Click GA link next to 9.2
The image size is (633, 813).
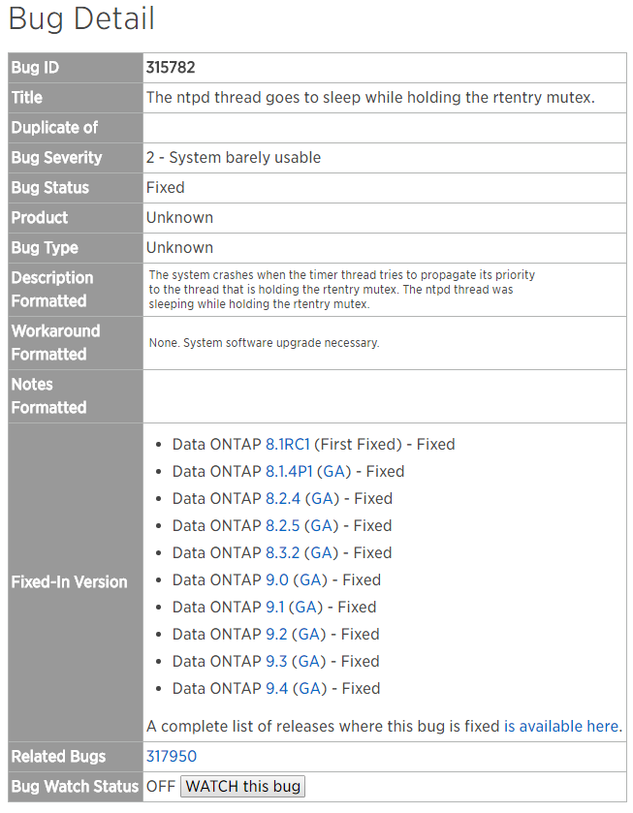pos(308,634)
